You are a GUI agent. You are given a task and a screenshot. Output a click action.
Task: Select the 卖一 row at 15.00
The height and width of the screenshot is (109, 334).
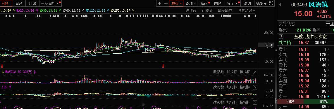pyautogui.click(x=306, y=96)
